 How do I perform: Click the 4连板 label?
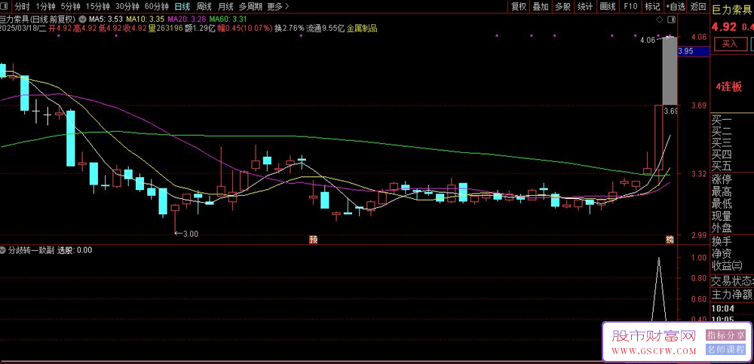pos(729,87)
